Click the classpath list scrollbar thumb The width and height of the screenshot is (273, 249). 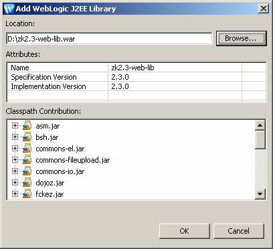pyautogui.click(x=260, y=140)
